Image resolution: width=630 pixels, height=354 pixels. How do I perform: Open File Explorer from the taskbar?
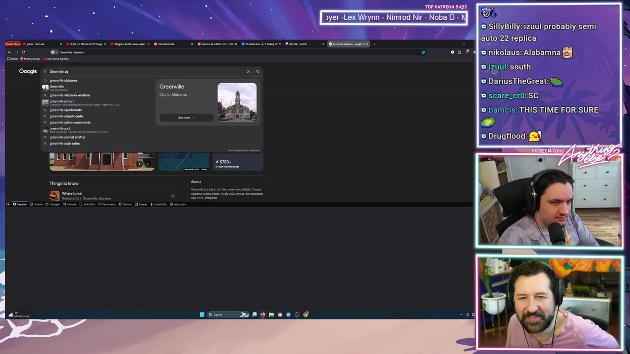[x=271, y=315]
